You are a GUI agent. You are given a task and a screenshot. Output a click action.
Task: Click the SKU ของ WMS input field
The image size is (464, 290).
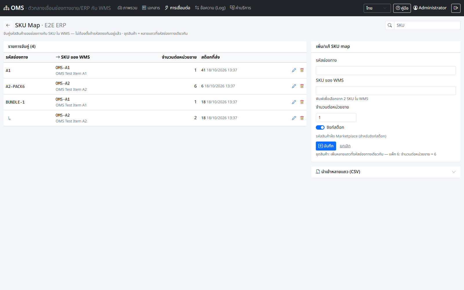tap(386, 90)
